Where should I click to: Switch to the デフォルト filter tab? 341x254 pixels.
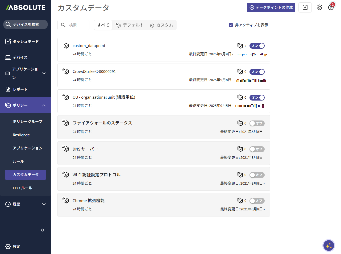coord(130,25)
